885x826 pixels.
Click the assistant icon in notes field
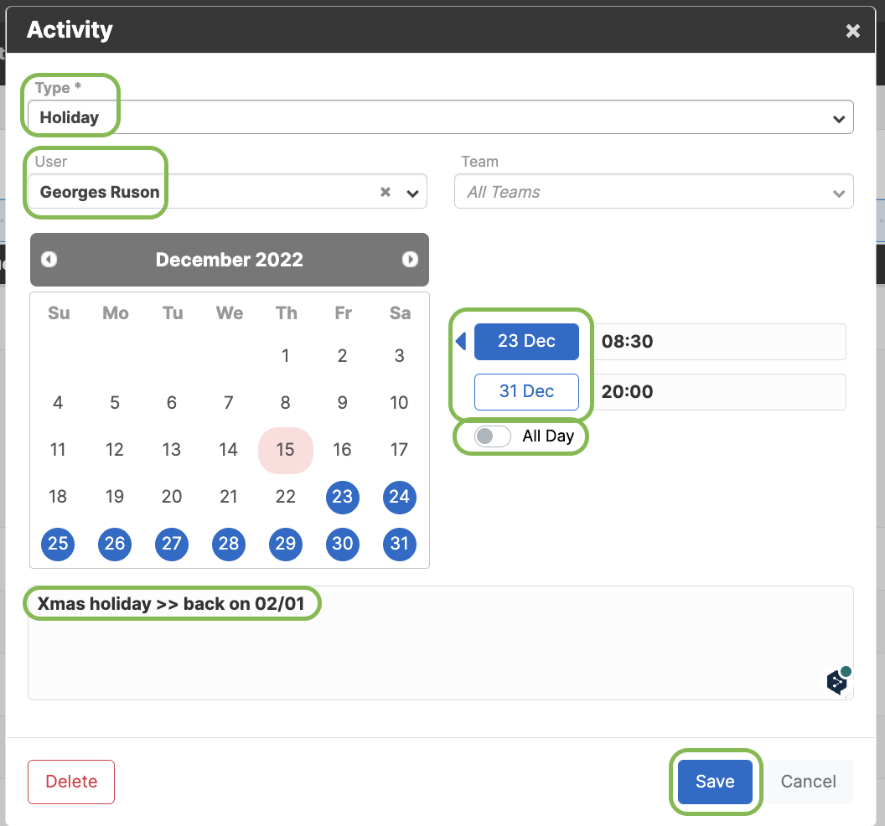[x=839, y=680]
